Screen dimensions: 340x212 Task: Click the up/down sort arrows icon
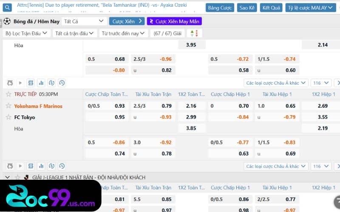pos(194,33)
